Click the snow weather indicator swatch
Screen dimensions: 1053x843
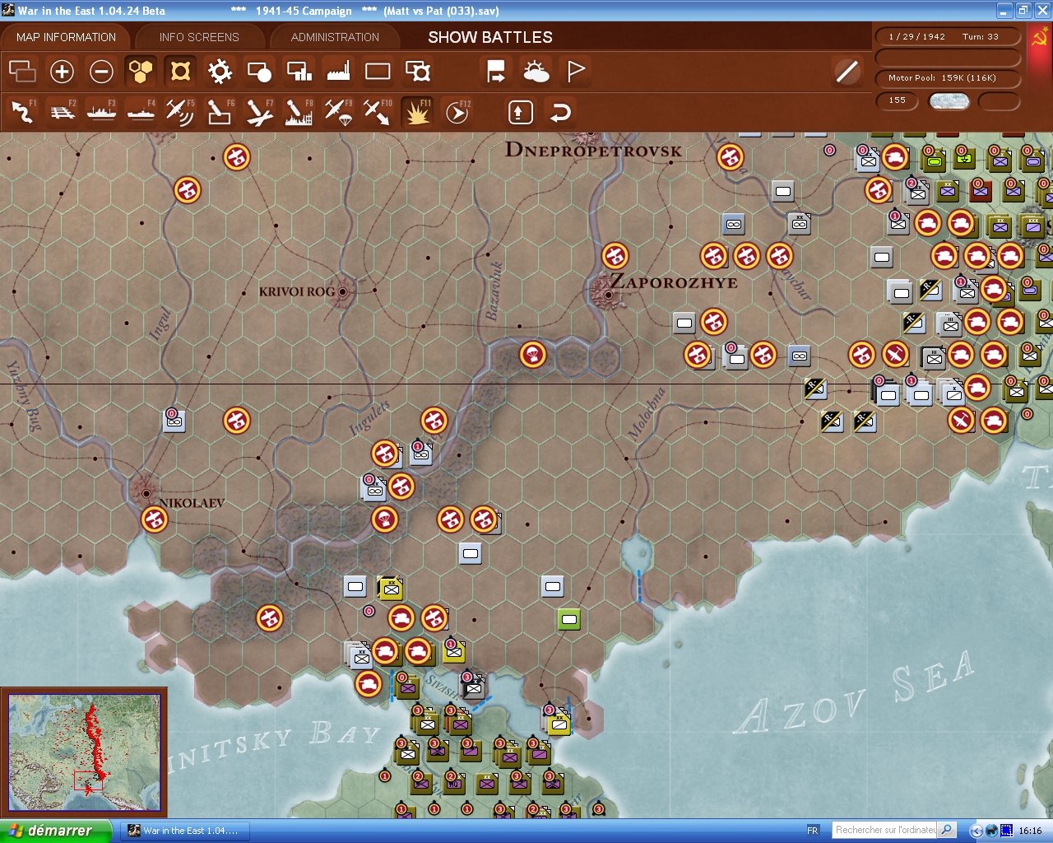click(949, 101)
